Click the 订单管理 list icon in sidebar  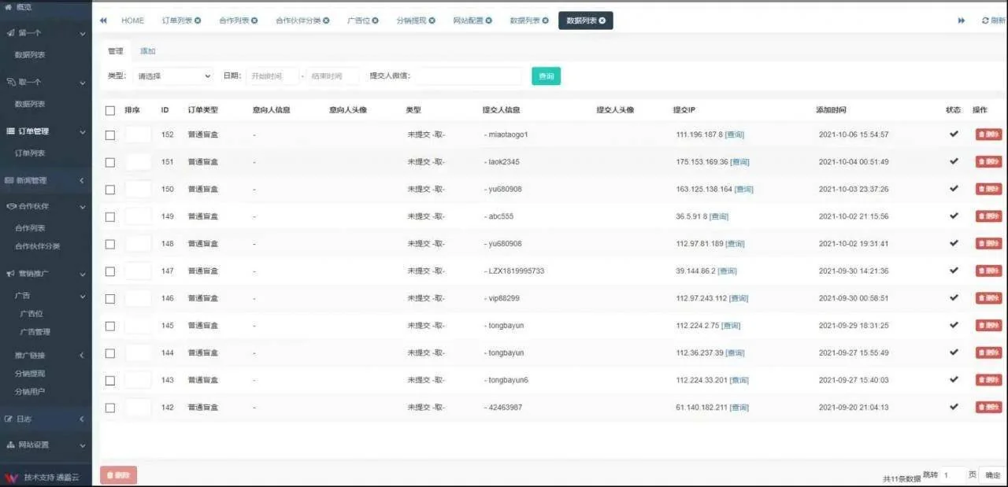(11, 131)
